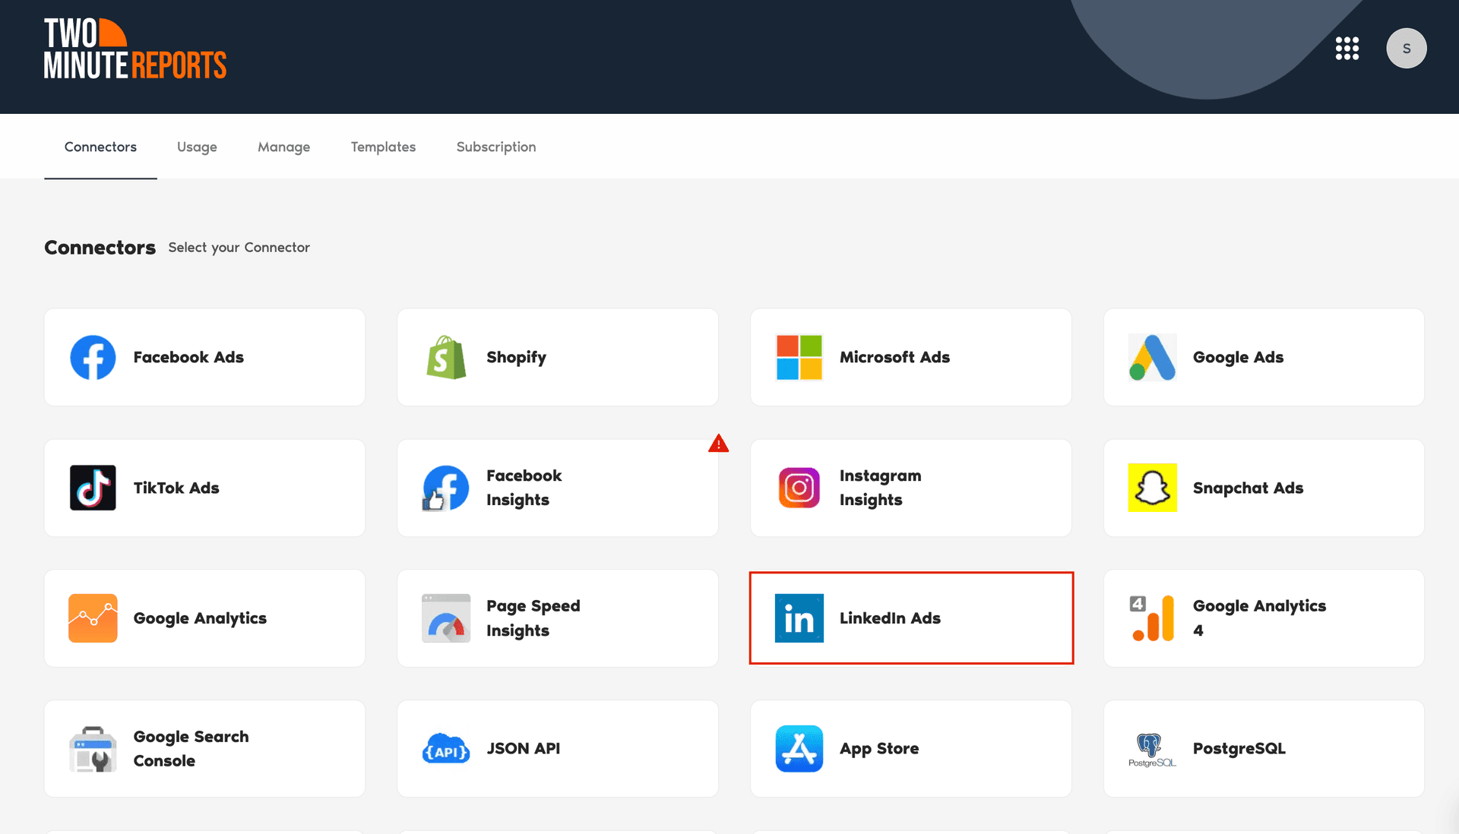This screenshot has height=834, width=1459.
Task: Select the Snapchat Ads connector
Action: pyautogui.click(x=1152, y=488)
